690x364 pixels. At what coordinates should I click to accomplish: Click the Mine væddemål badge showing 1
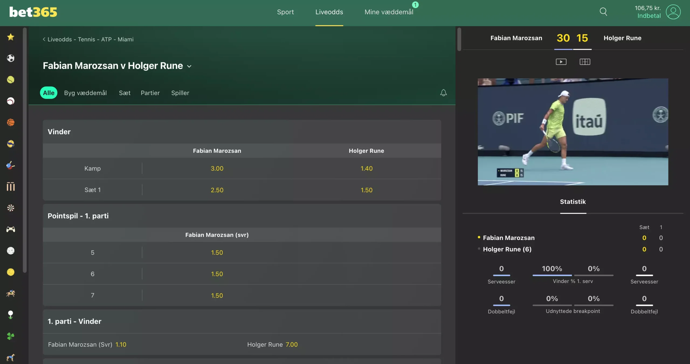pyautogui.click(x=415, y=5)
